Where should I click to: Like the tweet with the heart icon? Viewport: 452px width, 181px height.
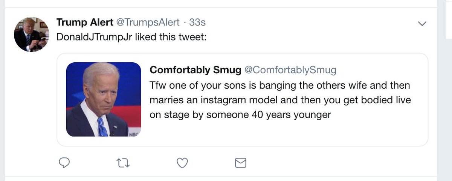[182, 163]
